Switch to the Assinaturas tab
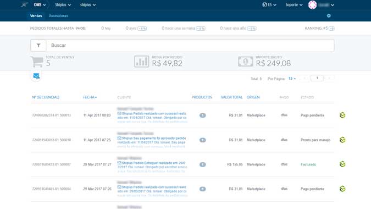 58,16
